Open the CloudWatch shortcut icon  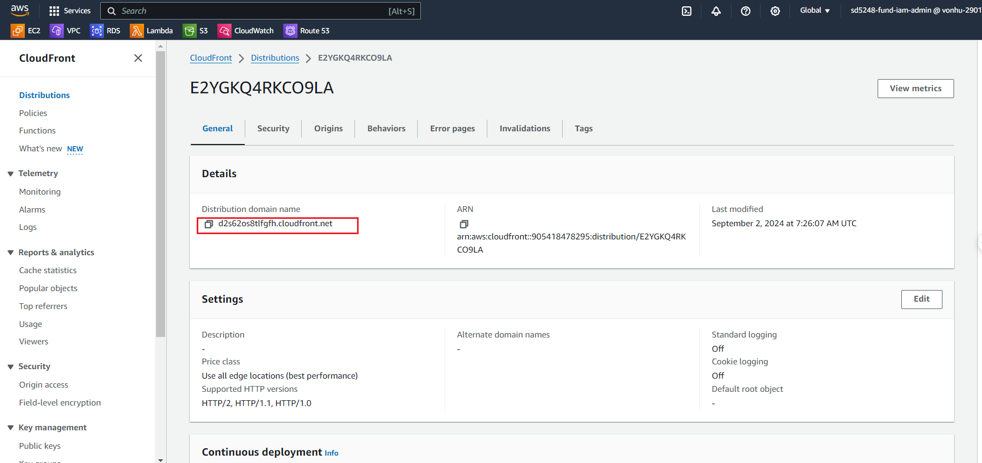(224, 31)
